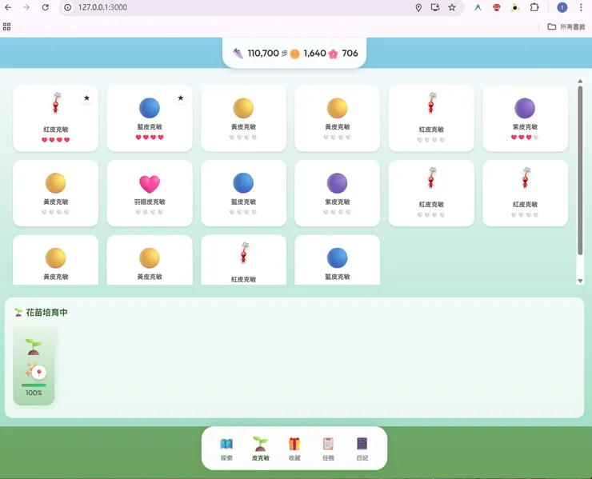Click the pink flower petal icon
This screenshot has width=592, height=479.
click(x=333, y=54)
